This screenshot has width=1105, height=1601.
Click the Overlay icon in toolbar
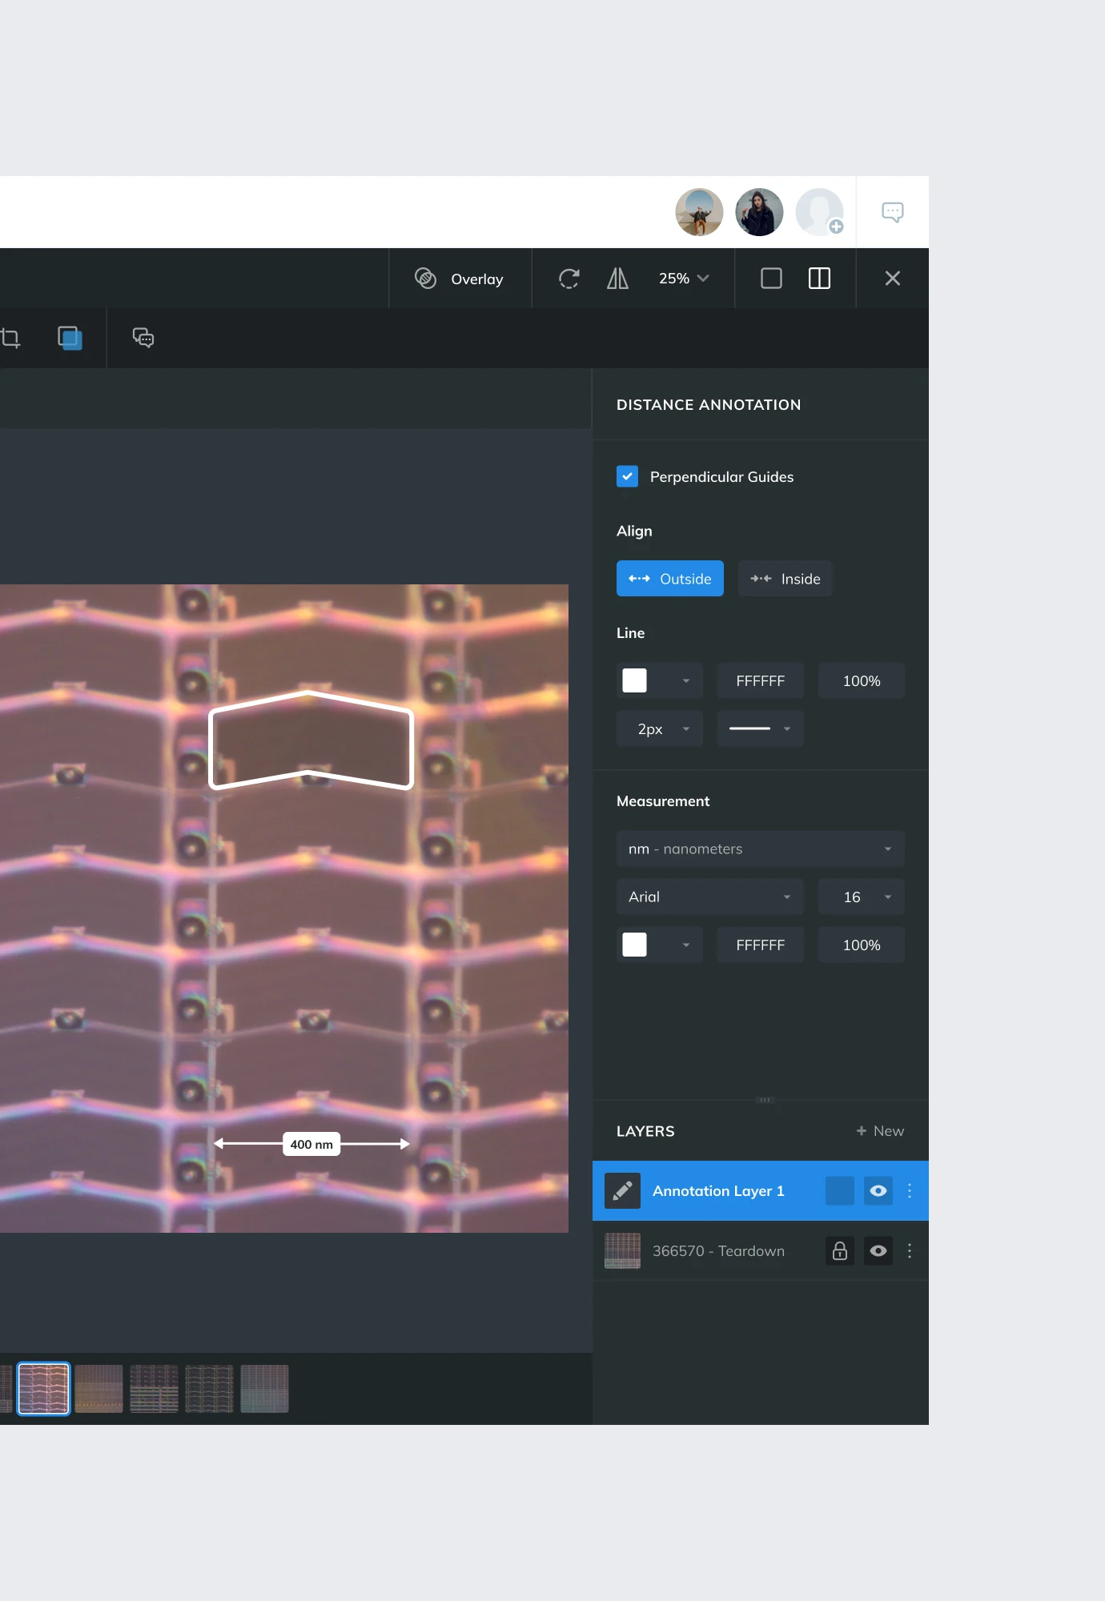[x=426, y=279]
